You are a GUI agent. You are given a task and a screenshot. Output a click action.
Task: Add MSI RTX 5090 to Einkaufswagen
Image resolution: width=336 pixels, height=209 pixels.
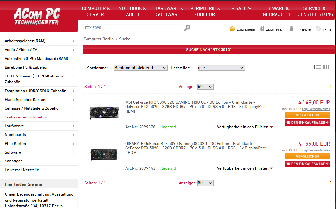tap(307, 122)
